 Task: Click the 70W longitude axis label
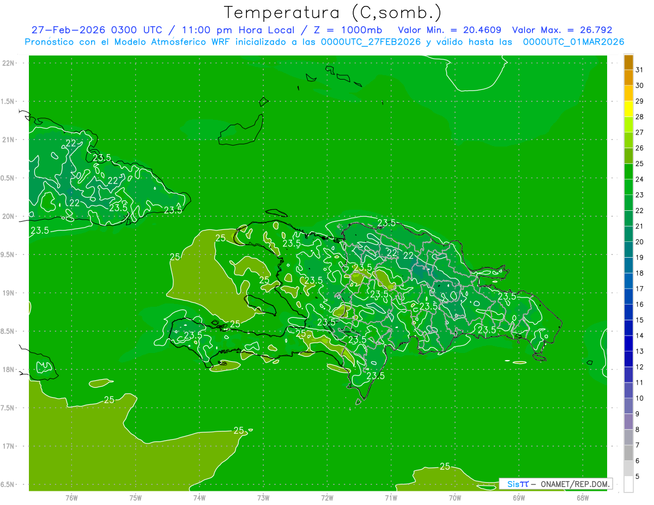tap(455, 497)
